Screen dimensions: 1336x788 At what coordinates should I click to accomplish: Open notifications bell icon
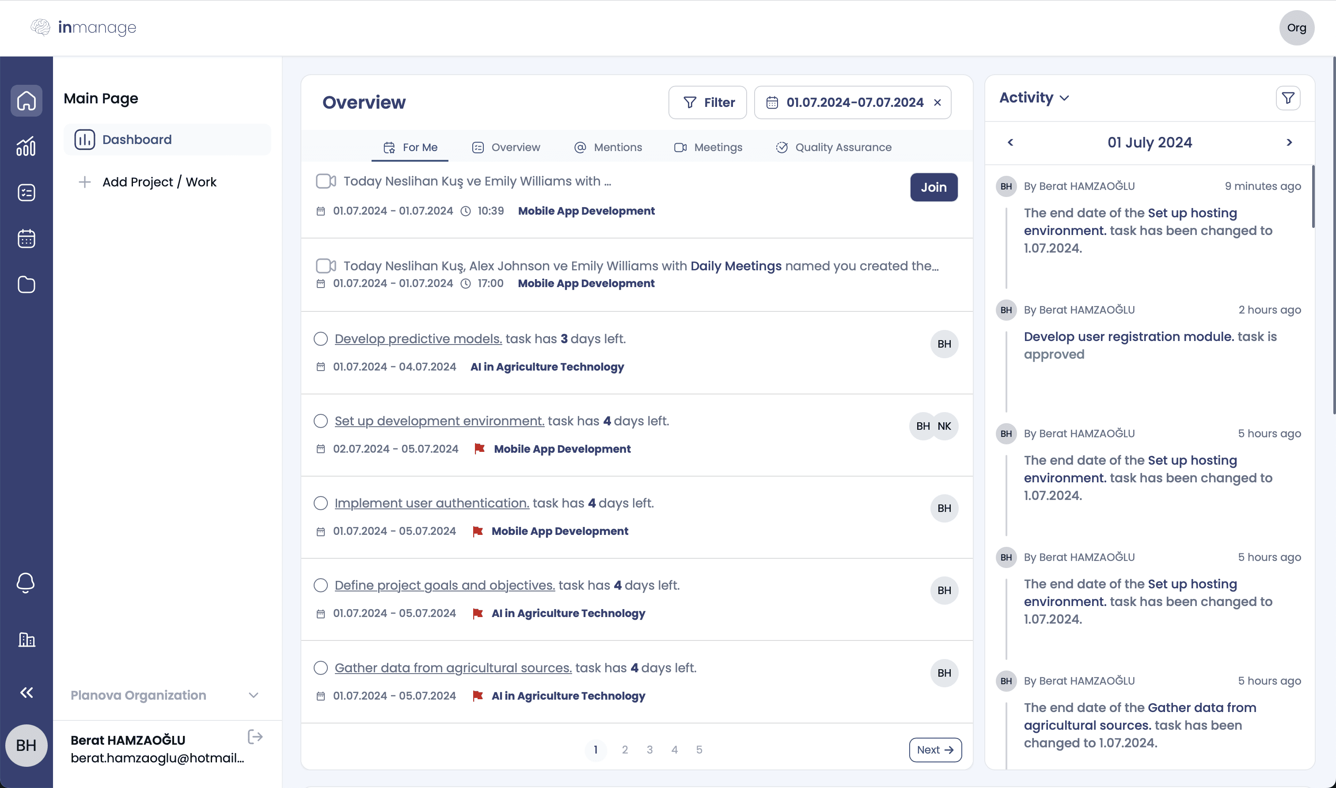(26, 583)
